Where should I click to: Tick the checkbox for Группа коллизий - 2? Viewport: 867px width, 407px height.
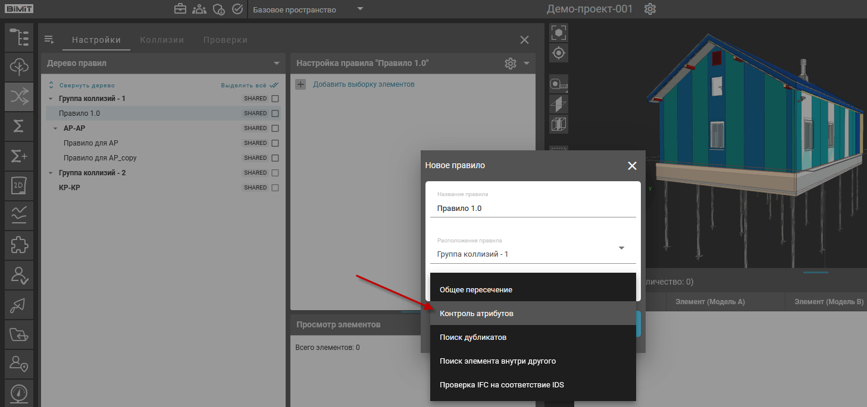tap(275, 173)
